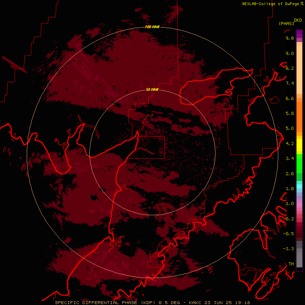Click the 4.2 scale label

[x=290, y=144]
